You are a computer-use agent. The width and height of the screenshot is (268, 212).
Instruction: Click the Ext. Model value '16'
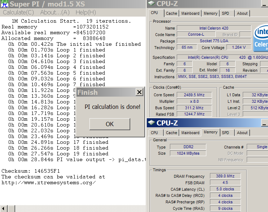228,70
